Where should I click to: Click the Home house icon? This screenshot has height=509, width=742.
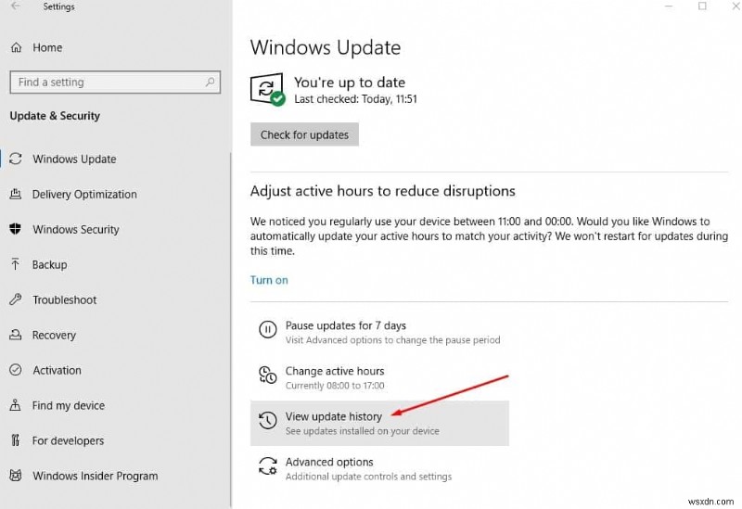(x=16, y=47)
